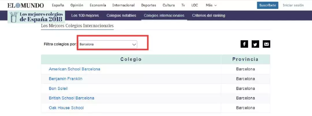Click Barcelona province cell for Bon Soleil
Screen dimensions: 312x116
pos(246,89)
